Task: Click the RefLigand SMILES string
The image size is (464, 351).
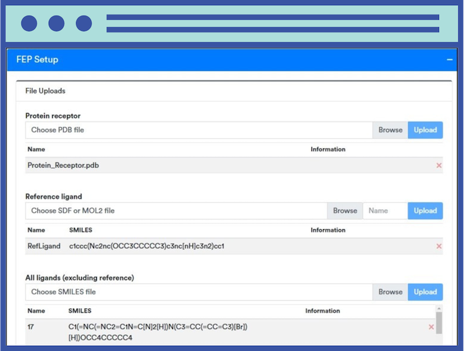Action: tap(146, 247)
